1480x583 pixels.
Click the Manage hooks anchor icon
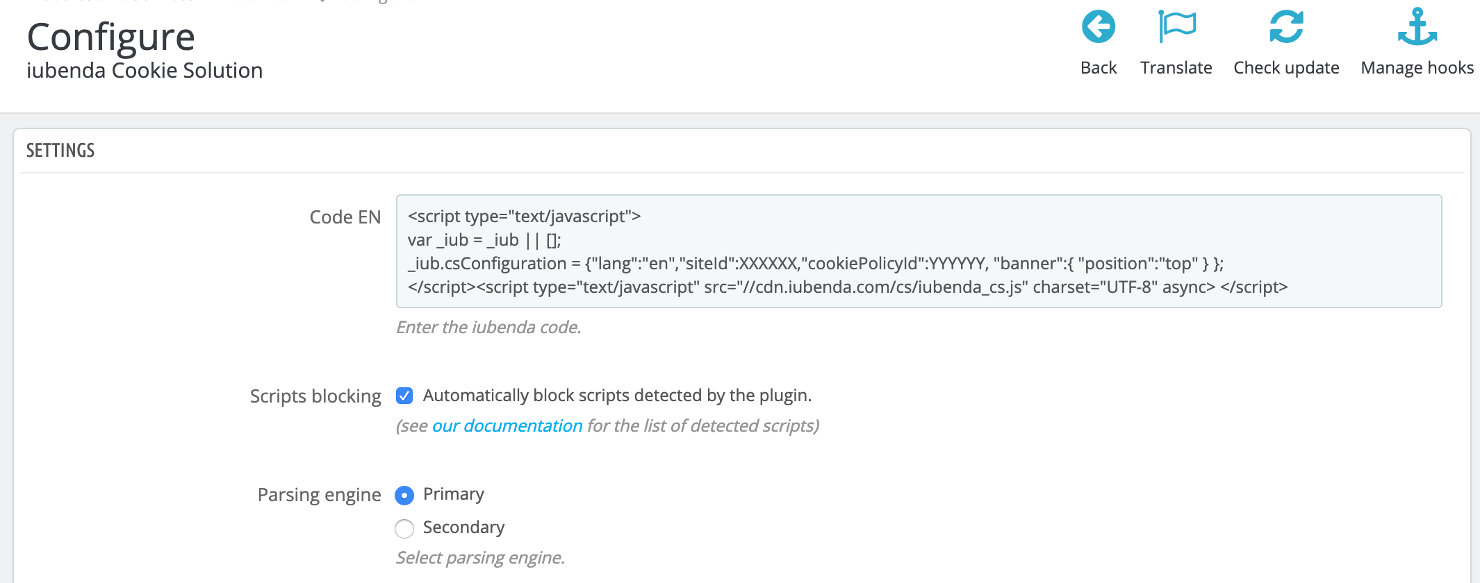tap(1417, 28)
